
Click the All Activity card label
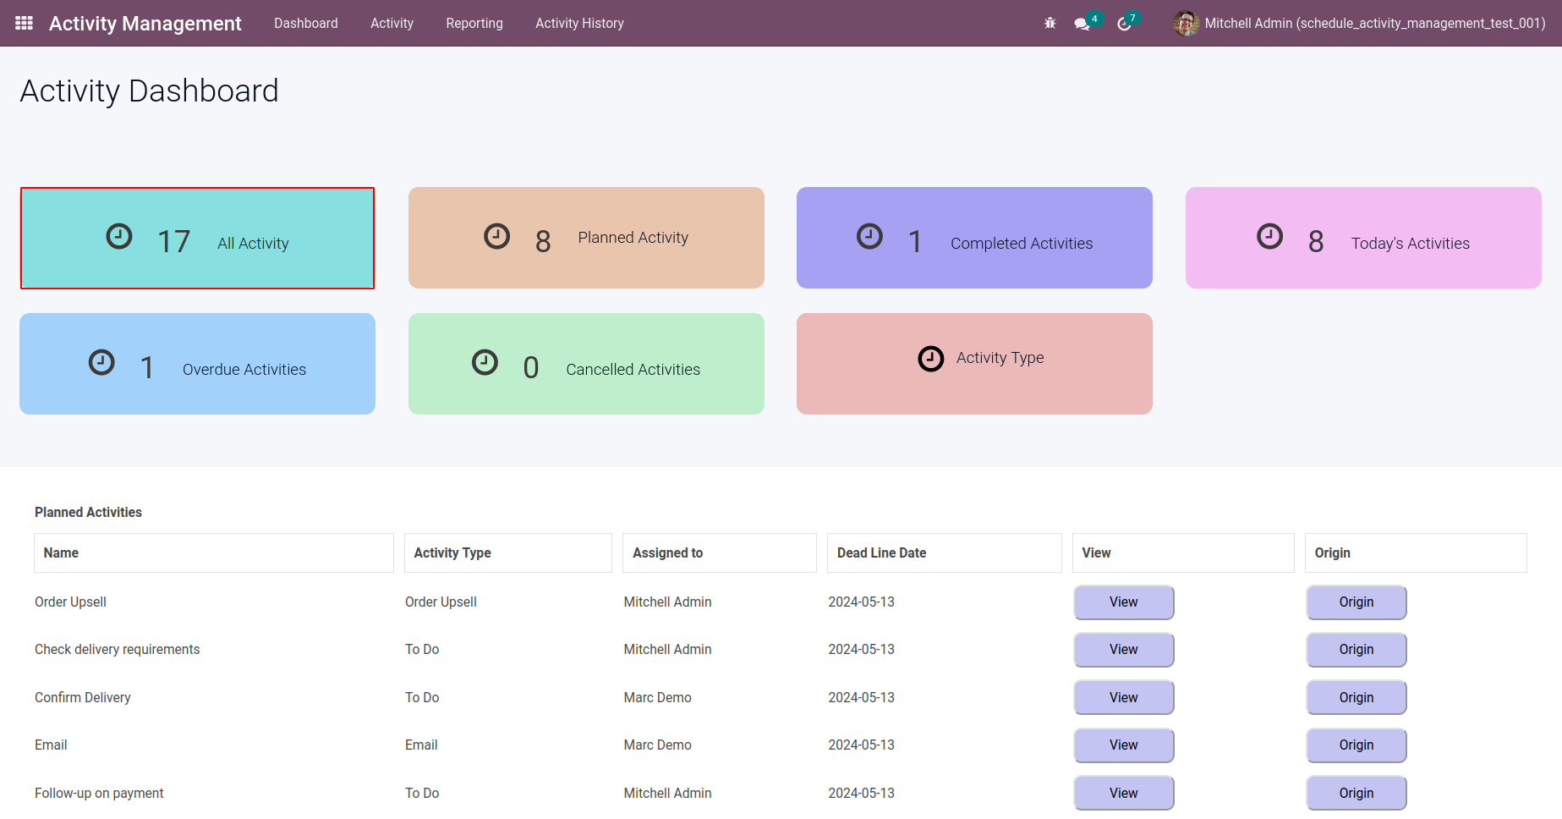coord(253,244)
